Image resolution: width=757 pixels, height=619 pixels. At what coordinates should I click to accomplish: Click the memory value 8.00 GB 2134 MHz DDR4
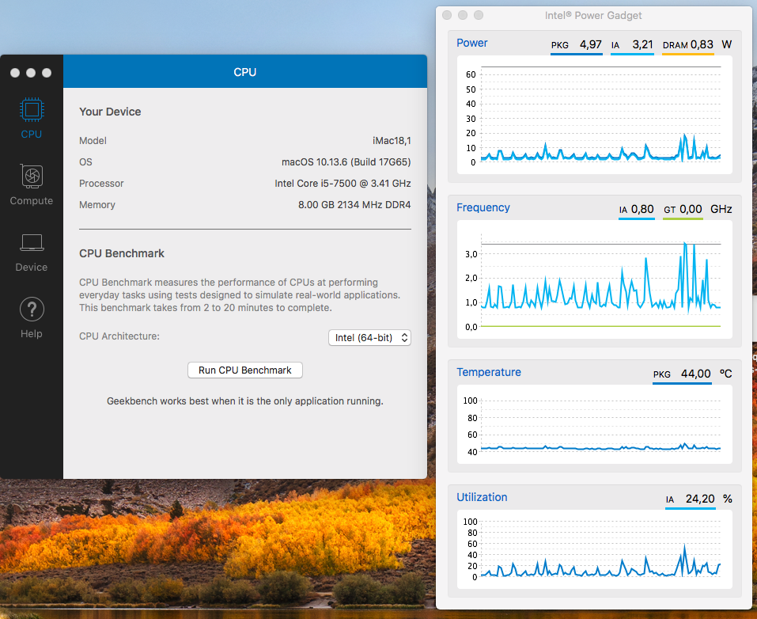pos(354,205)
